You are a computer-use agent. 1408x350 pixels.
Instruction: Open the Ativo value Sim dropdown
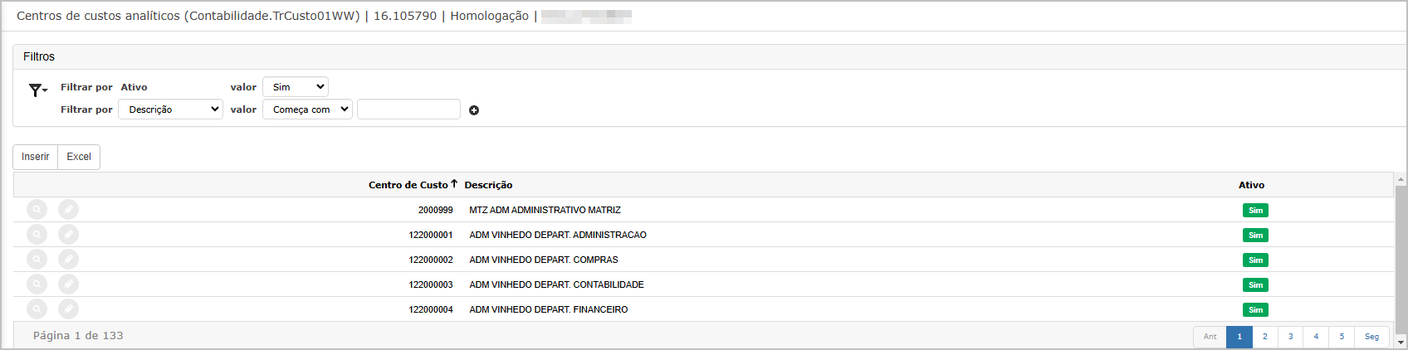pyautogui.click(x=296, y=87)
